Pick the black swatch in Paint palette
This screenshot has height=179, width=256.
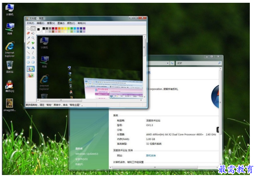tap(44, 28)
